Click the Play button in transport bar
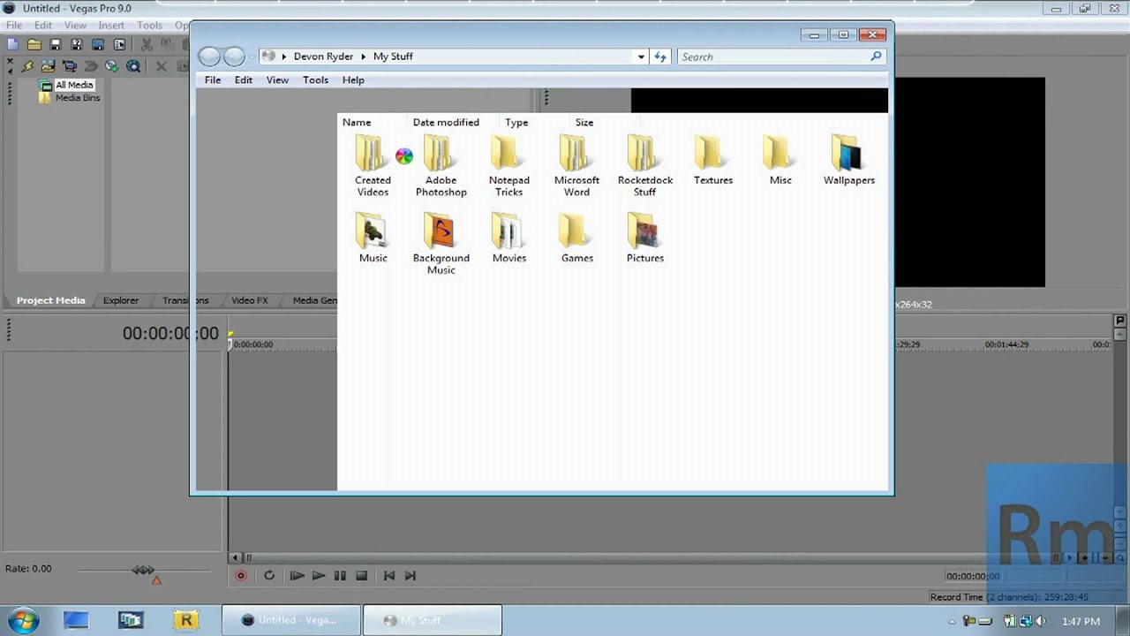The width and height of the screenshot is (1130, 636). (x=319, y=575)
